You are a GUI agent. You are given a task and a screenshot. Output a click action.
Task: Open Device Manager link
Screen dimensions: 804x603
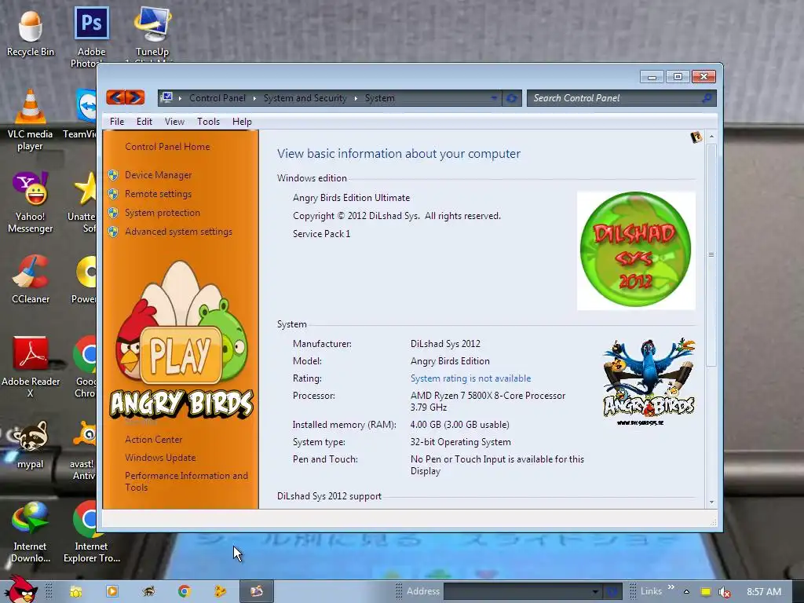[x=158, y=175]
